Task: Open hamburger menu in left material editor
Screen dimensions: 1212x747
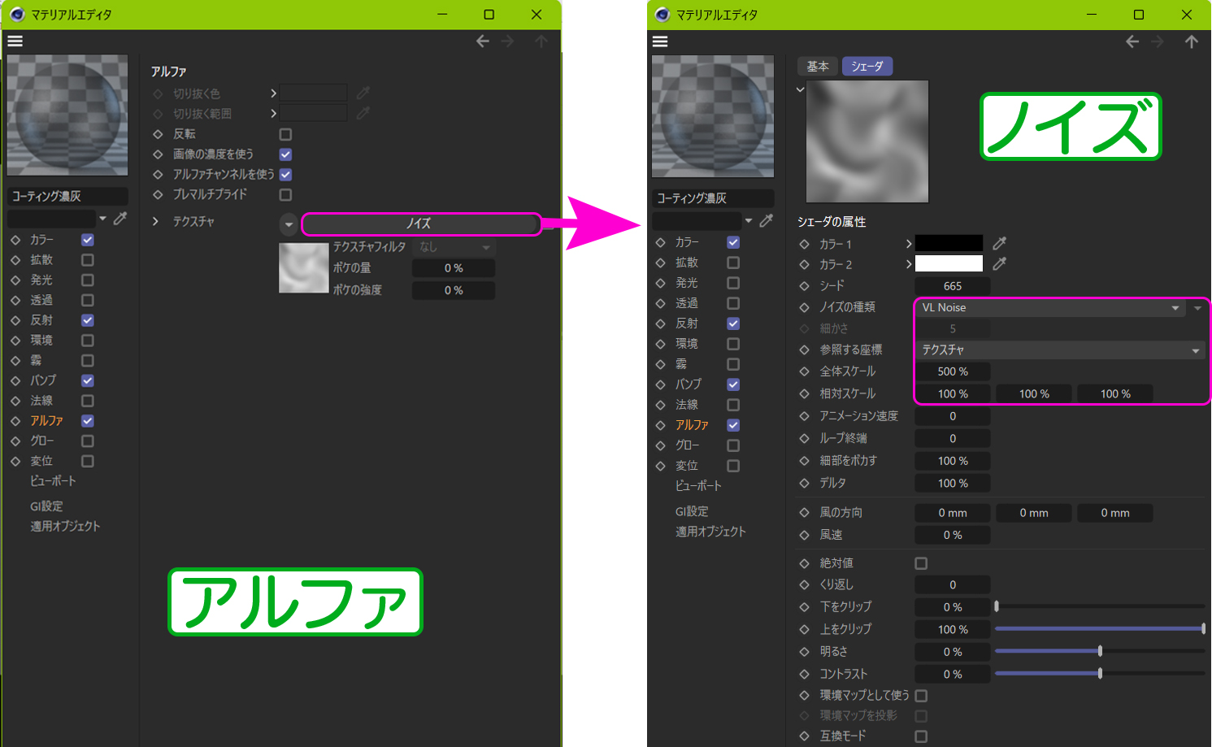Action: click(x=15, y=41)
